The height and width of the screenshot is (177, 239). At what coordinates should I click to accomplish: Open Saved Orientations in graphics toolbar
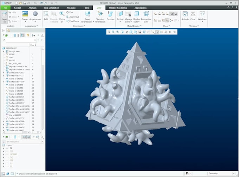[135, 32]
